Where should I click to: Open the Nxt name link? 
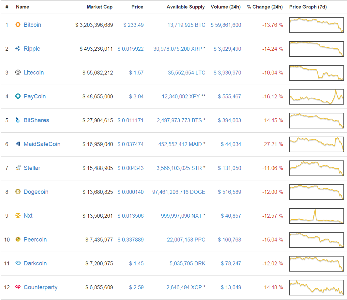28,215
